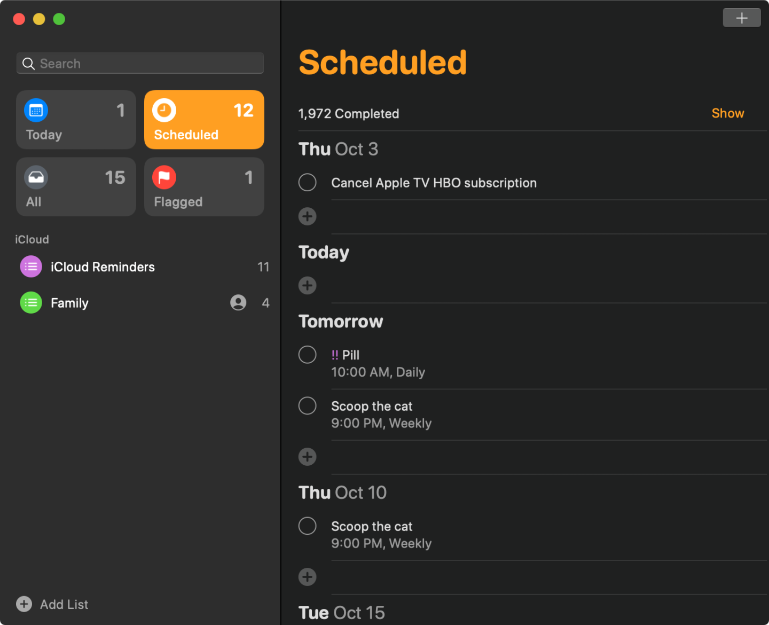Mark Cancel Apple TV HBO subscription complete
The width and height of the screenshot is (769, 625).
(307, 182)
